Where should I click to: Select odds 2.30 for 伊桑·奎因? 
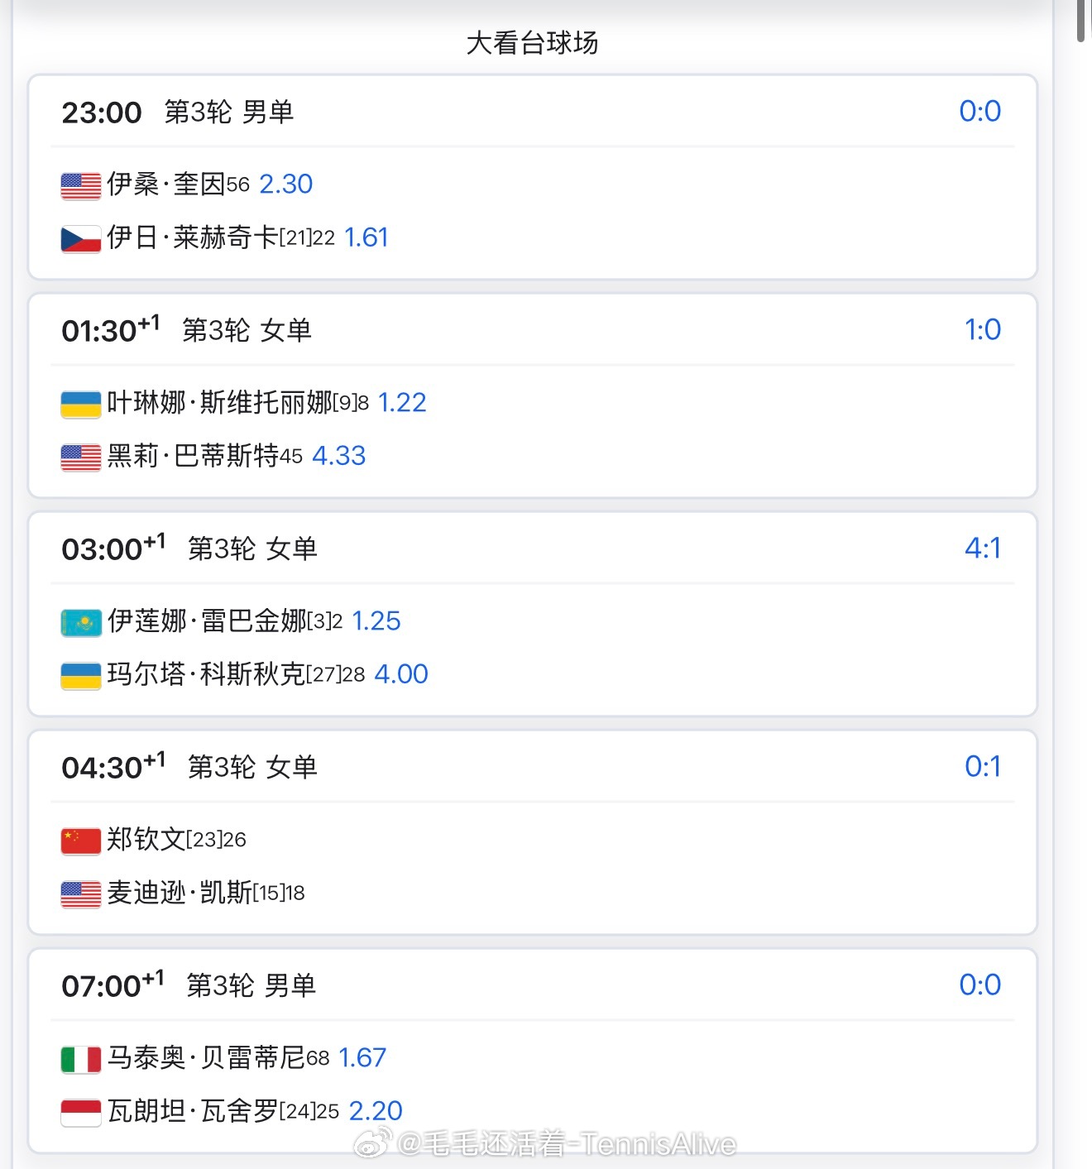[286, 184]
